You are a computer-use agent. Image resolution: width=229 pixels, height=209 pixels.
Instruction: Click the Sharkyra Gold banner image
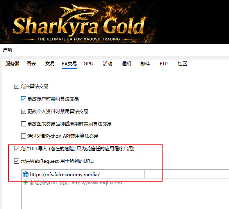click(x=78, y=22)
